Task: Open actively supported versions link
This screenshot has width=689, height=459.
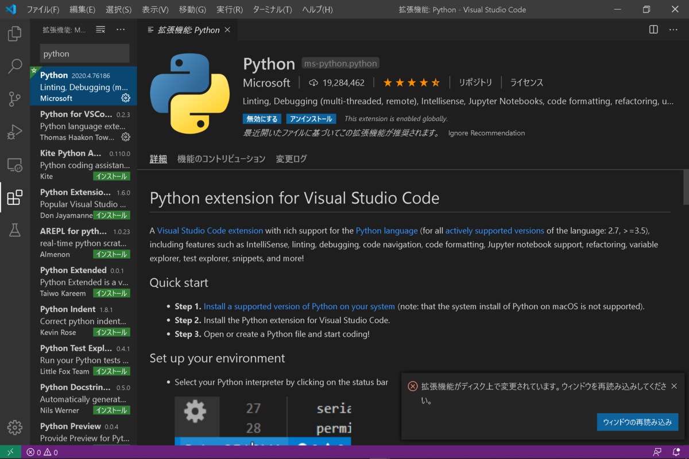Action: (495, 231)
